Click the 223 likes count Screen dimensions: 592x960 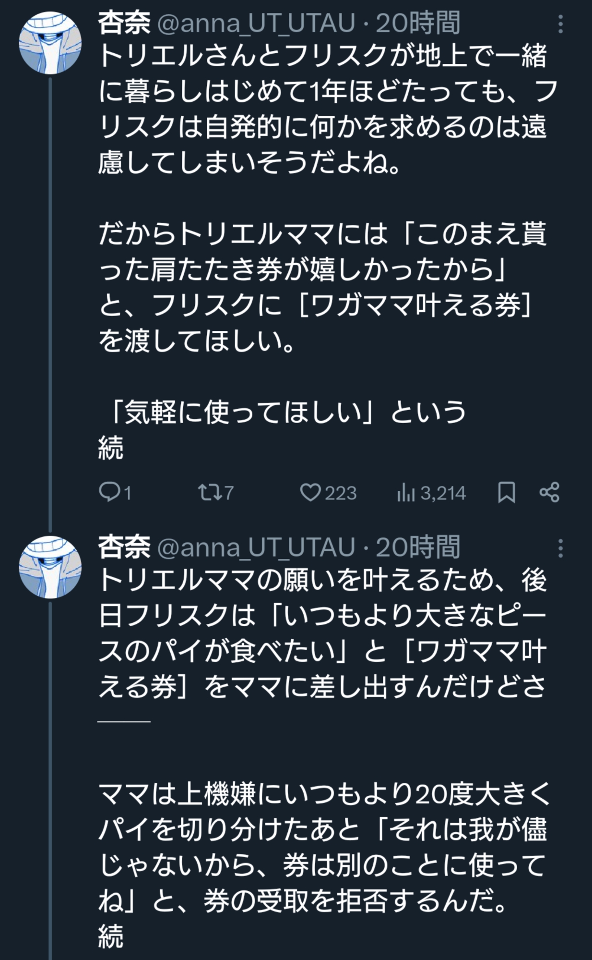click(x=341, y=493)
